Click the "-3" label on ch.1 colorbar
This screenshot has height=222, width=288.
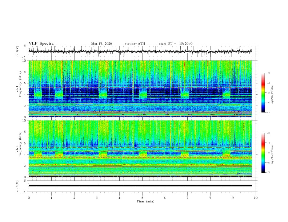pos(268,73)
